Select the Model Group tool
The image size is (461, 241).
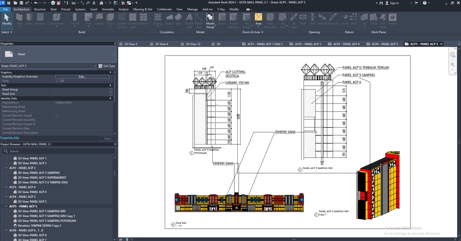[210, 21]
